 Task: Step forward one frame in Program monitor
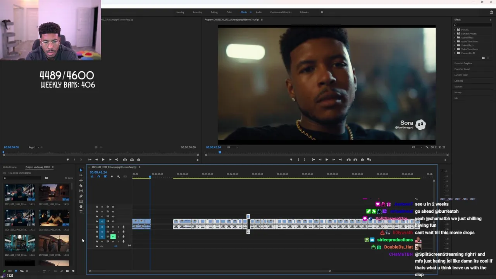(334, 160)
